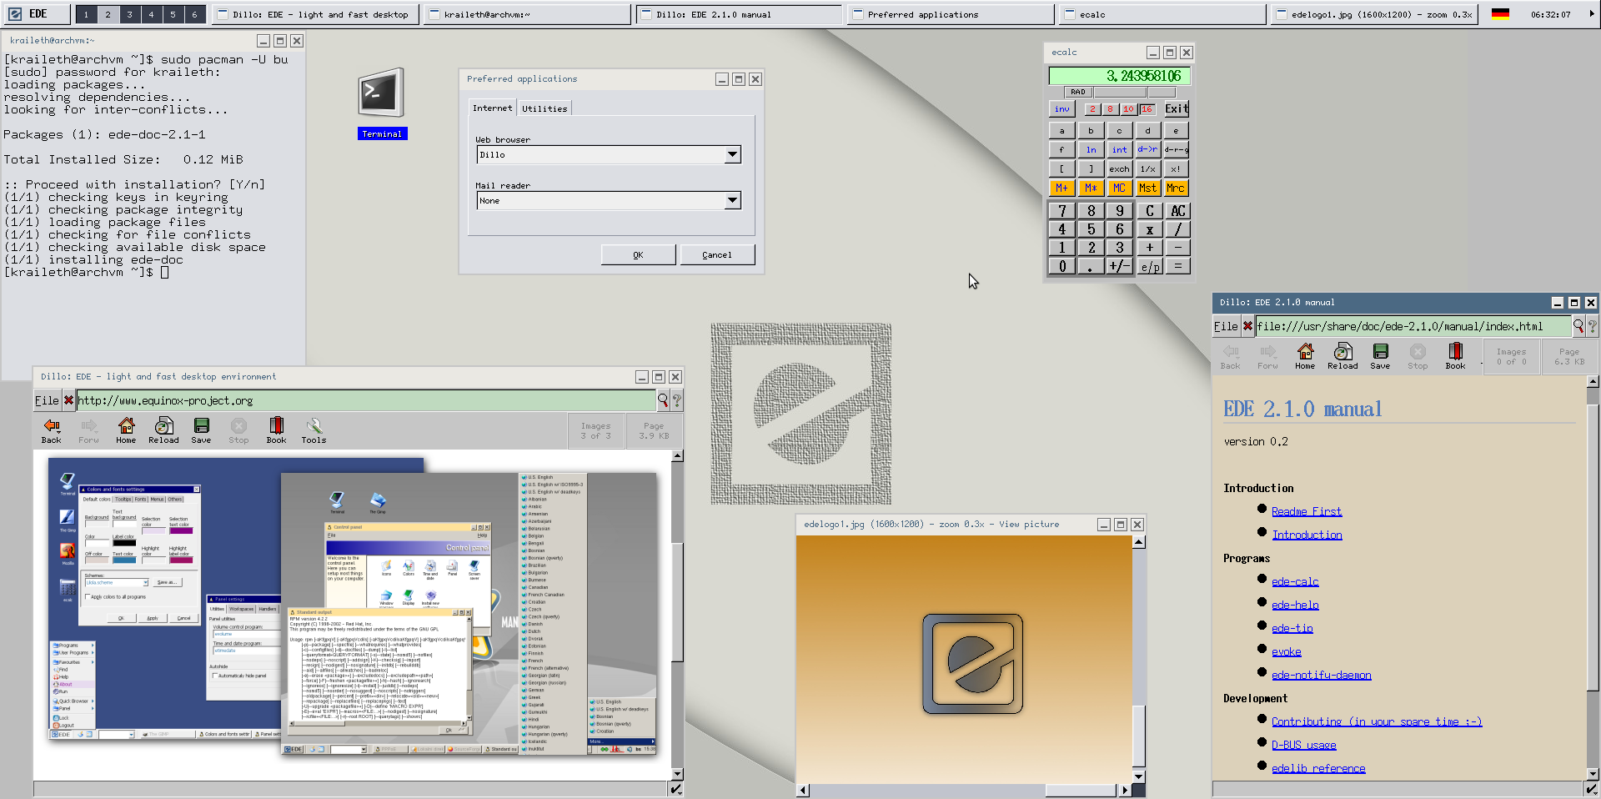
Task: Open edelib reference link in EDE manual
Action: (1318, 768)
